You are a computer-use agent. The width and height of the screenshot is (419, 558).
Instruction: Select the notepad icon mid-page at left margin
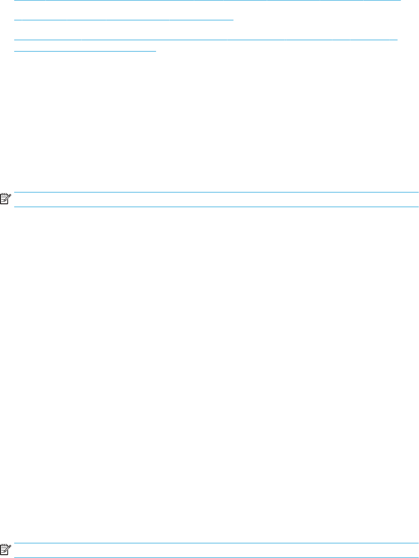coord(6,199)
